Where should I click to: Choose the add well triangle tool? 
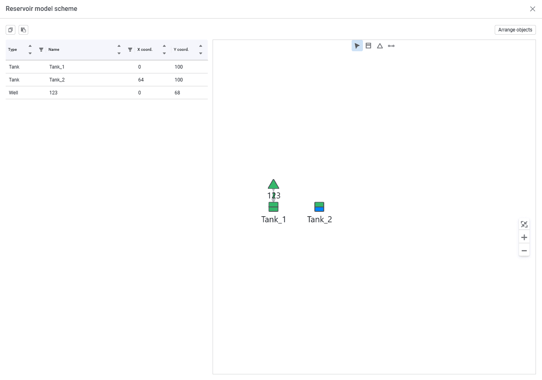(x=380, y=46)
